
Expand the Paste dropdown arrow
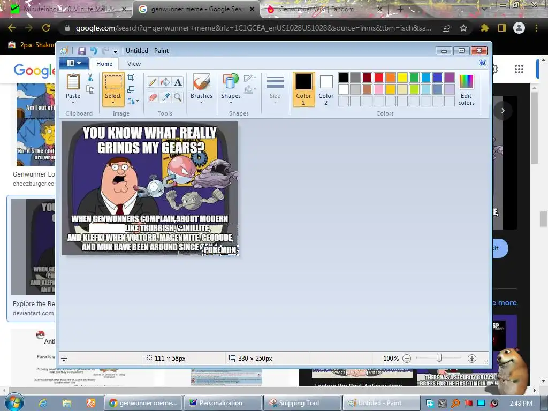coord(73,103)
